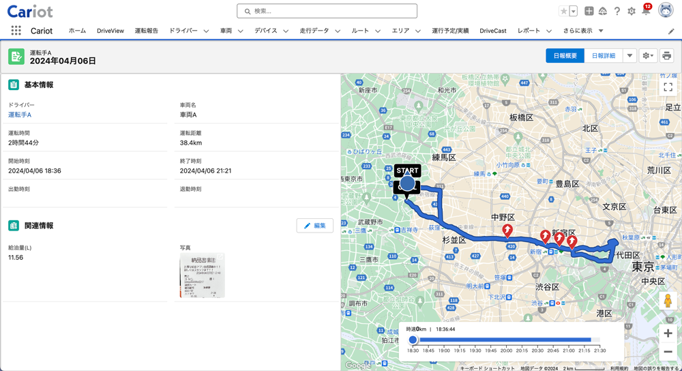Viewport: 682px width, 371px height.
Task: Enter fullscreen map view
Action: click(668, 87)
